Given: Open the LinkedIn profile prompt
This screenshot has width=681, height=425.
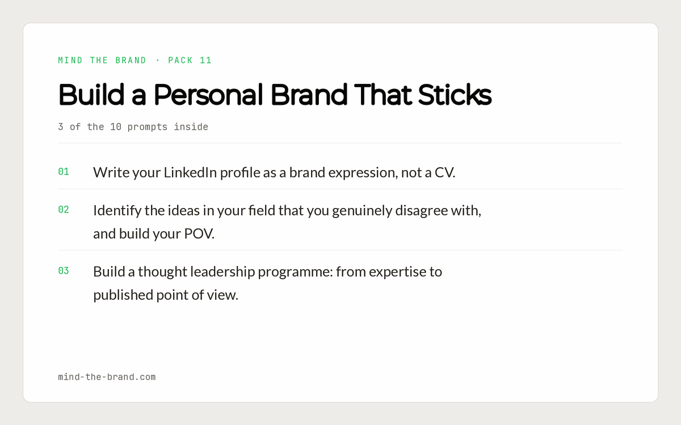Looking at the screenshot, I should [274, 172].
